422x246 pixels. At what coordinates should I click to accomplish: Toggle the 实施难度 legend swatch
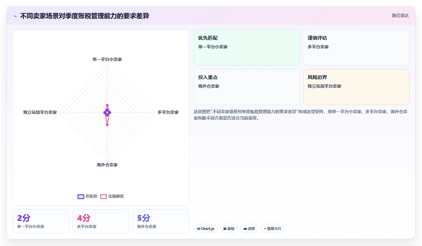tap(103, 196)
